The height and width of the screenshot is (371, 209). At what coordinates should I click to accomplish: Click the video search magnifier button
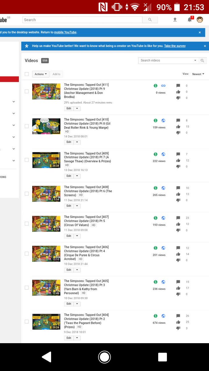pos(202,61)
